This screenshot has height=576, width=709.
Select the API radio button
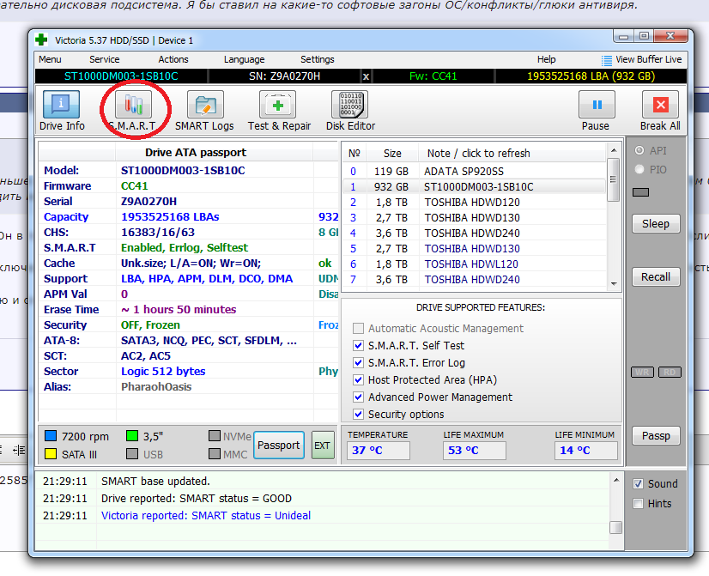pos(639,150)
